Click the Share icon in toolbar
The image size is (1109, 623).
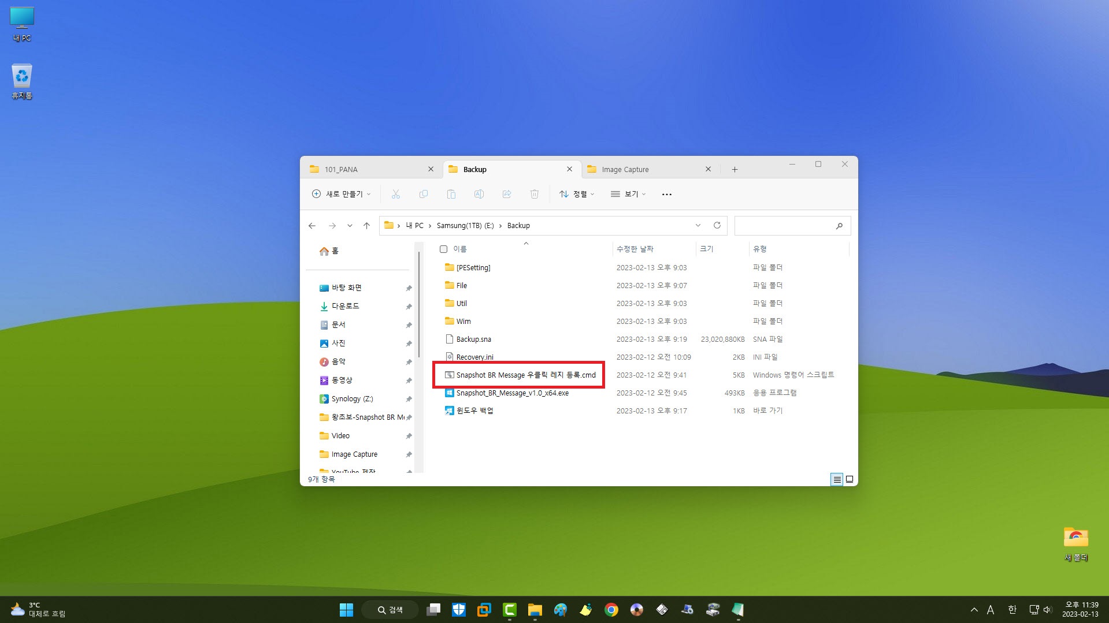point(507,194)
